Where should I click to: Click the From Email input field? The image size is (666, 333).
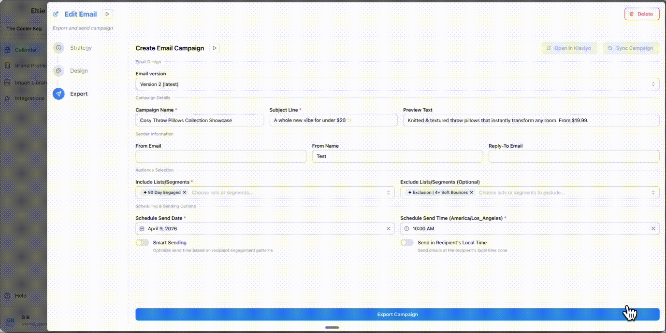[x=221, y=156]
